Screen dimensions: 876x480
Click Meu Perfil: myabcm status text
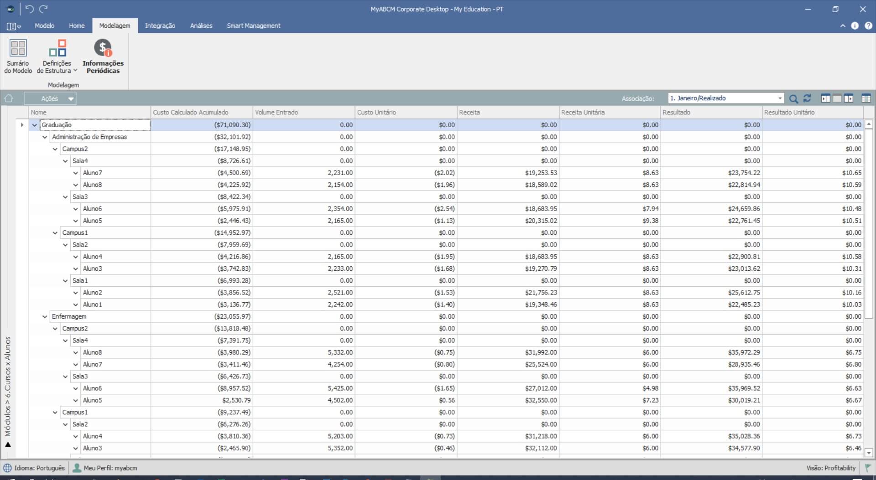[x=110, y=468]
